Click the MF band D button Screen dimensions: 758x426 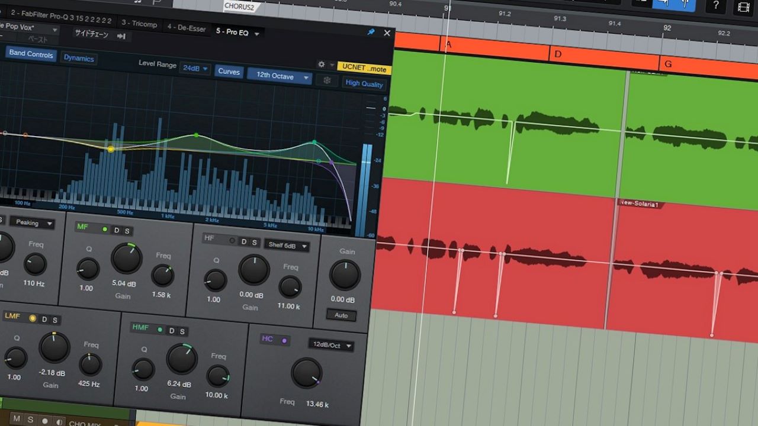point(117,230)
